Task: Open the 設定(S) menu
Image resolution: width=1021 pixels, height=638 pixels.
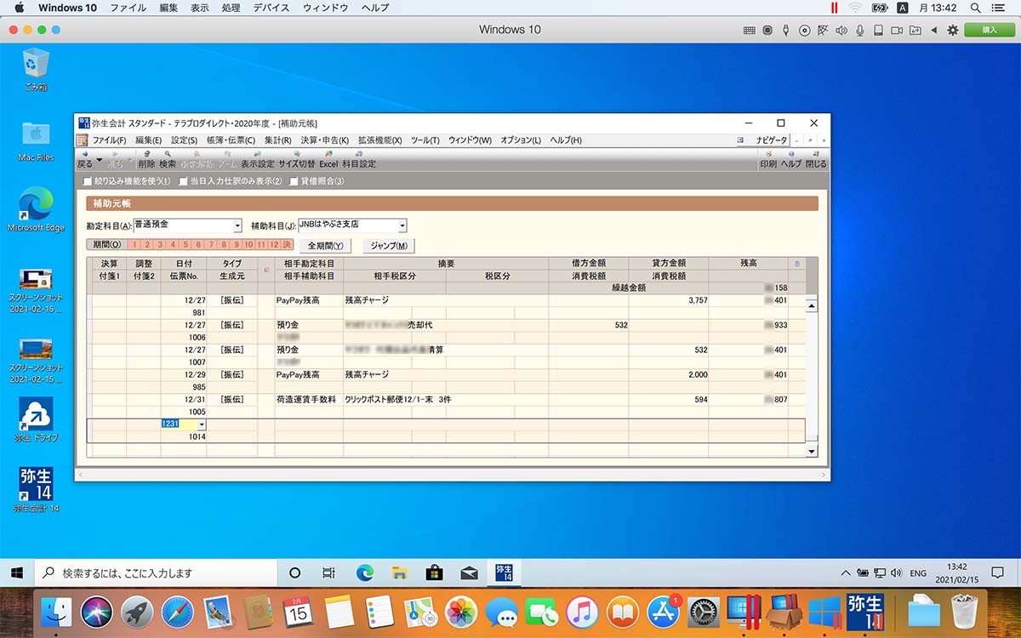Action: coord(184,140)
